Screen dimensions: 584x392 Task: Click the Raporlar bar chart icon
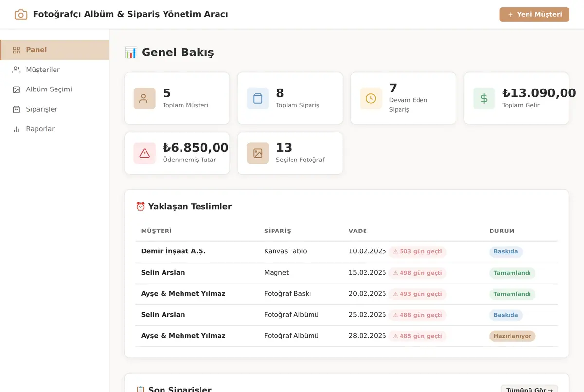pyautogui.click(x=17, y=129)
